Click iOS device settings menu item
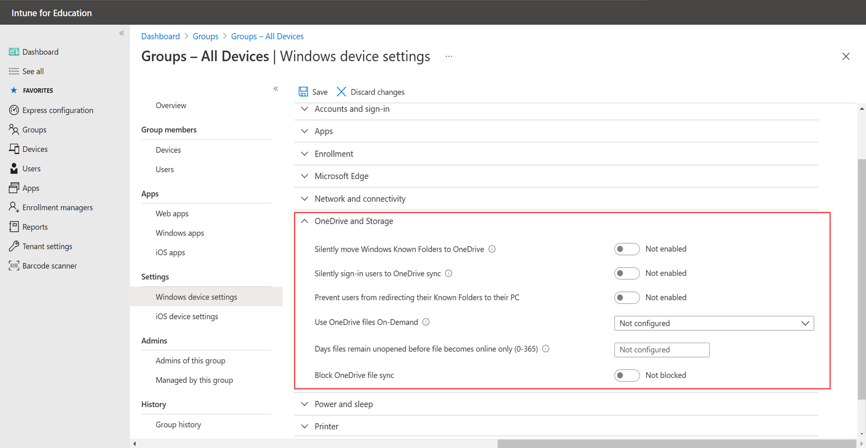 pos(186,316)
